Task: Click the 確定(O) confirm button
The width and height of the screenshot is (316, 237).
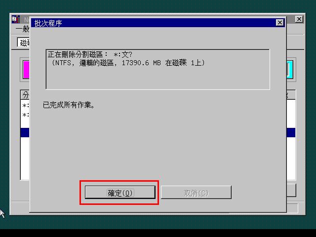Action: point(120,192)
